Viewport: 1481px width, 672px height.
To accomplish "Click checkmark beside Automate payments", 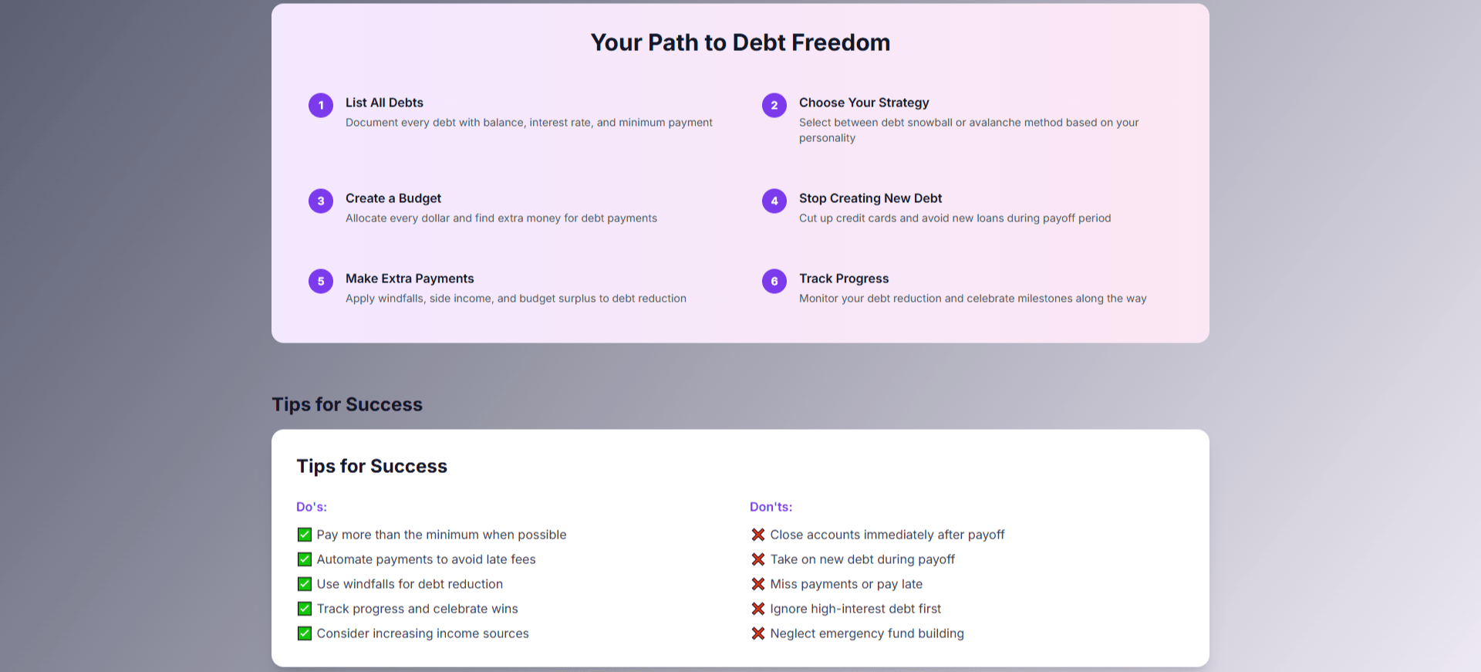I will tap(305, 559).
